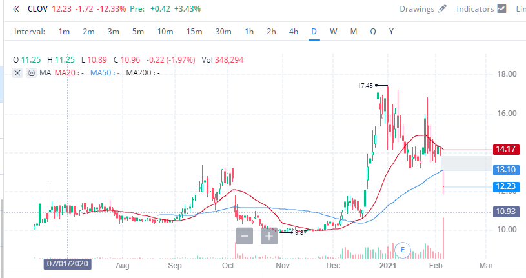The image size is (526, 278).
Task: Select the 3m interval
Action: [x=114, y=32]
